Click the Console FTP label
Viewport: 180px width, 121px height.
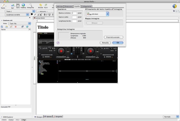6,107
